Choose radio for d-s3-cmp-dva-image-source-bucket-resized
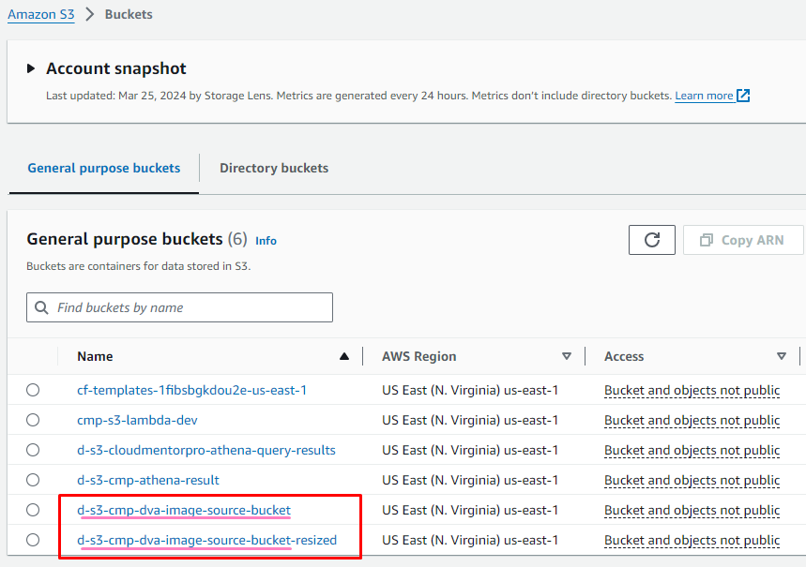 click(x=33, y=540)
